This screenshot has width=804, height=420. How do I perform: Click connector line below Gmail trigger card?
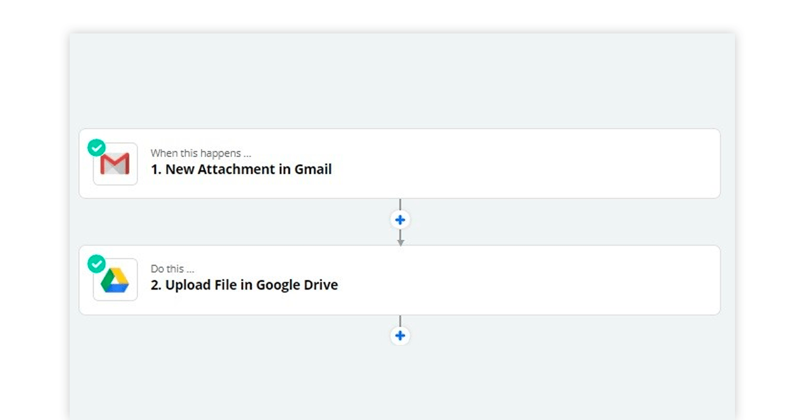coord(400,205)
